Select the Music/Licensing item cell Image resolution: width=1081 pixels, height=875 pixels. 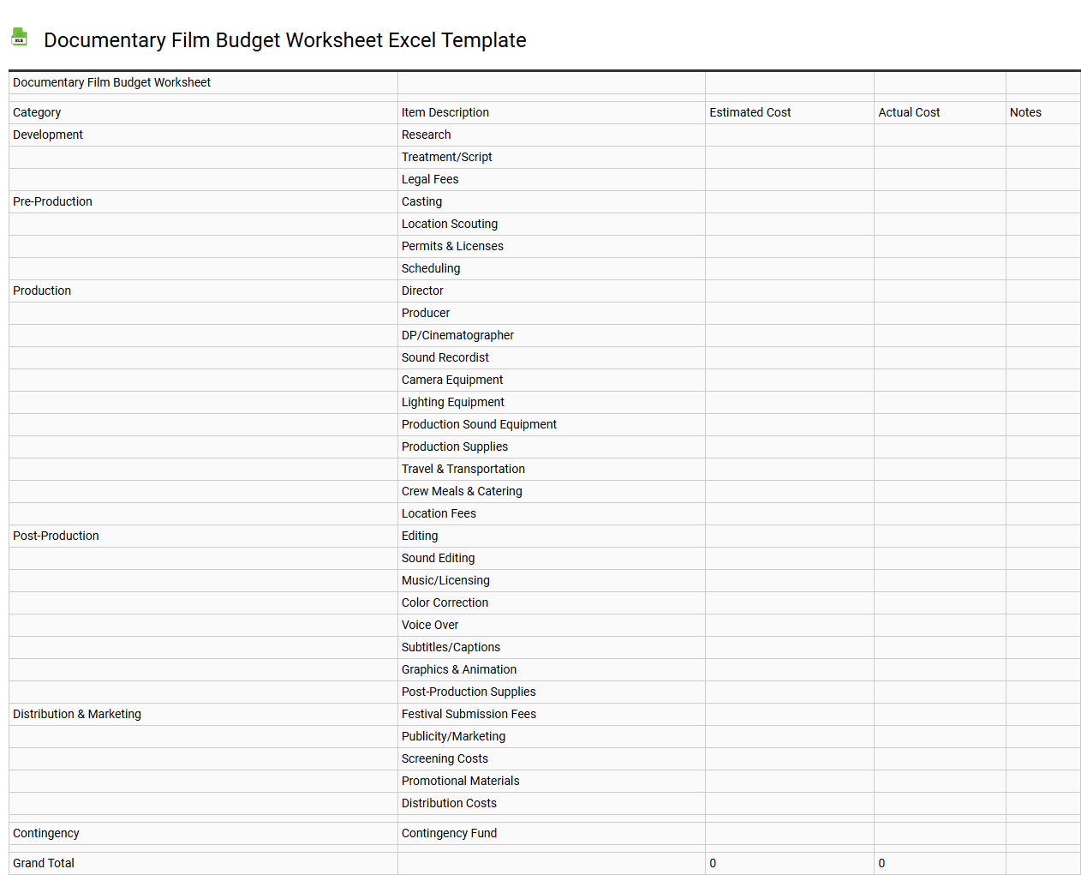[445, 580]
